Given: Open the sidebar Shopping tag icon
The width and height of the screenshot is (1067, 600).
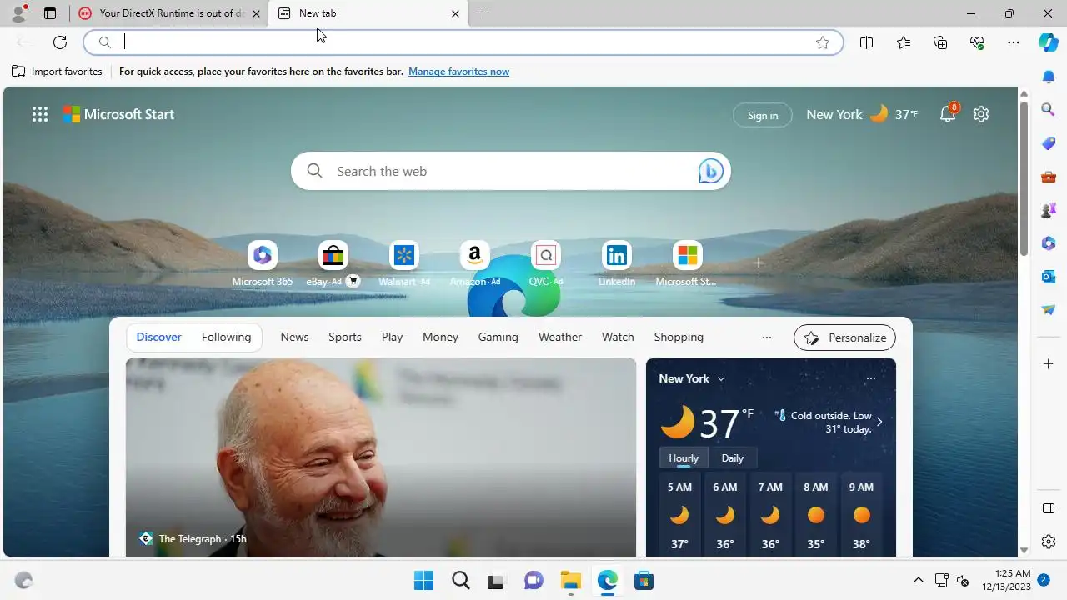Looking at the screenshot, I should click(1049, 142).
